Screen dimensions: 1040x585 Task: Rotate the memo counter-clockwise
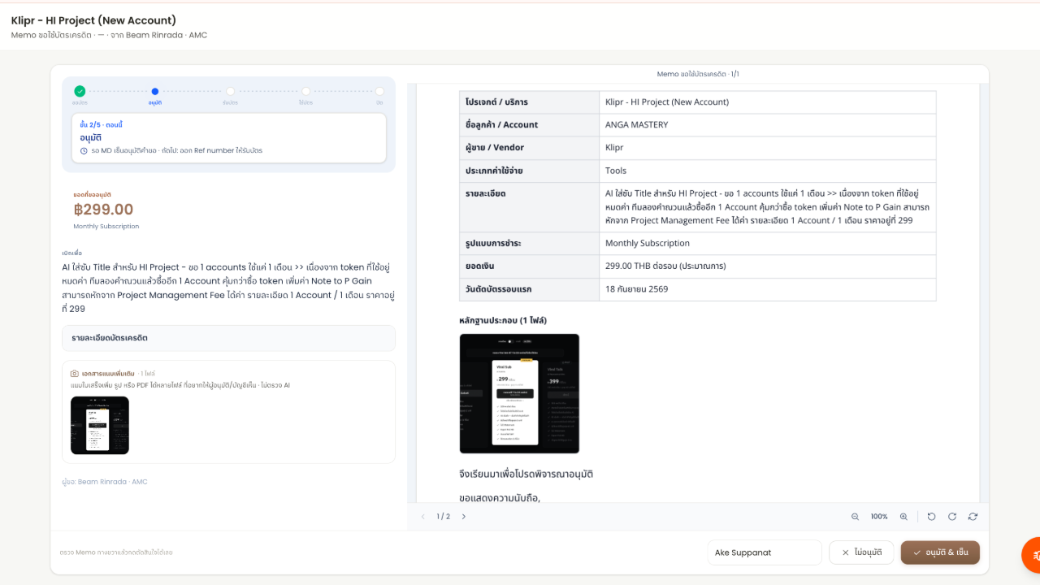pos(931,517)
